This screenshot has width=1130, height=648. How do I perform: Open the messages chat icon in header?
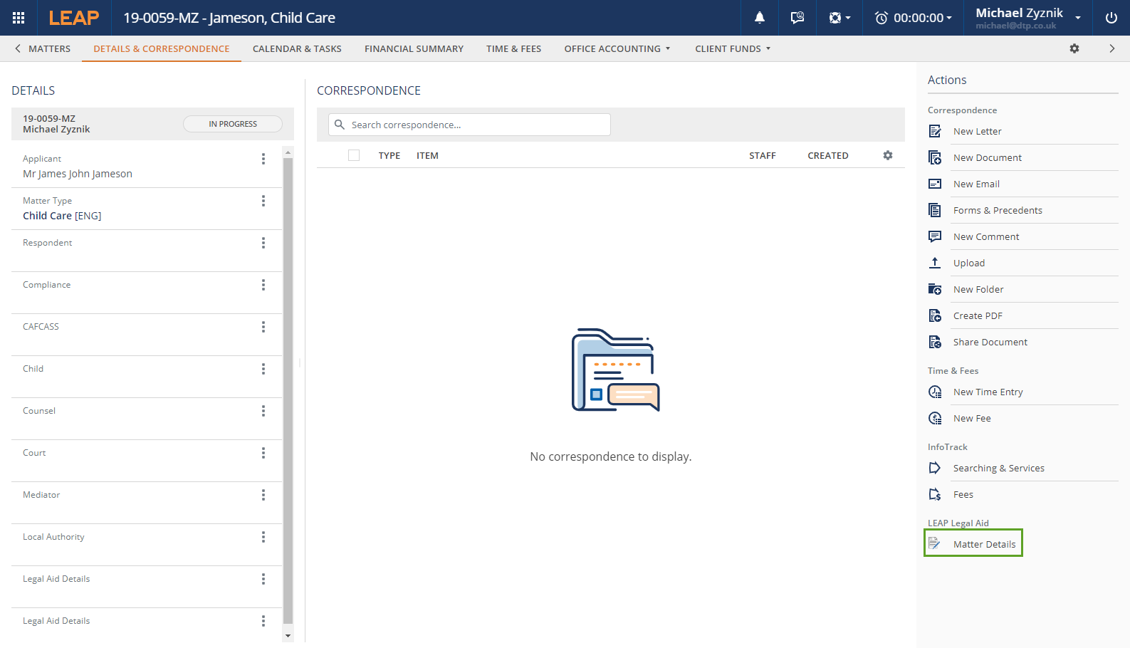[x=797, y=18]
